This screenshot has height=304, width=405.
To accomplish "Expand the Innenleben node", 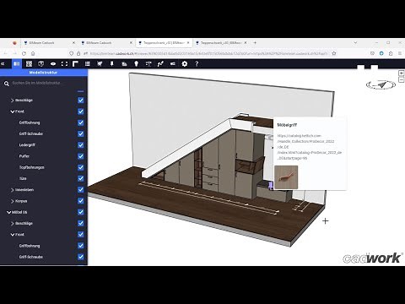I will coord(12,190).
